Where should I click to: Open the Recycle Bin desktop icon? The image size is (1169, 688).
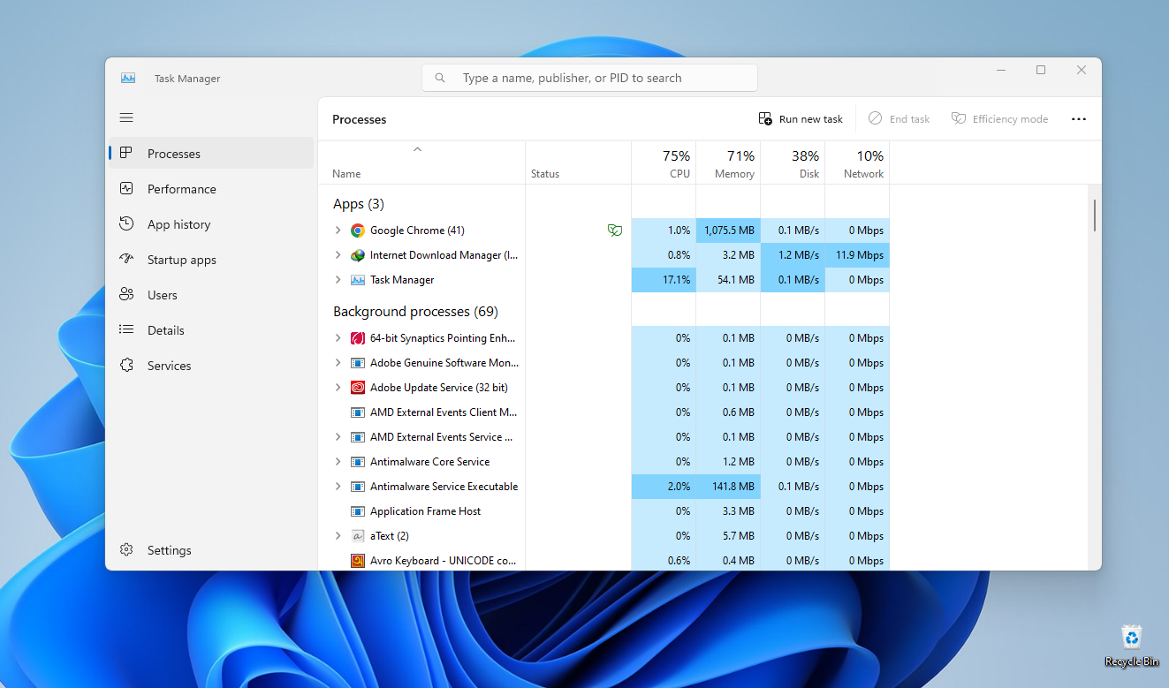pyautogui.click(x=1132, y=646)
